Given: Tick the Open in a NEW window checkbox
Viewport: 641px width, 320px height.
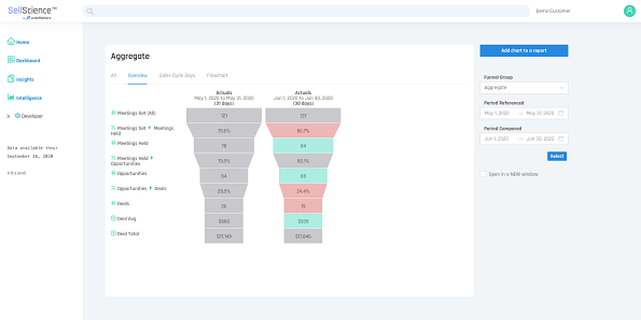Looking at the screenshot, I should pyautogui.click(x=483, y=174).
